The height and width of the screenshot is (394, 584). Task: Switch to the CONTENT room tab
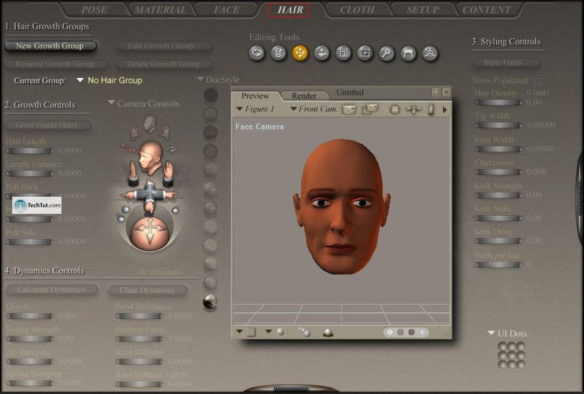click(x=486, y=10)
